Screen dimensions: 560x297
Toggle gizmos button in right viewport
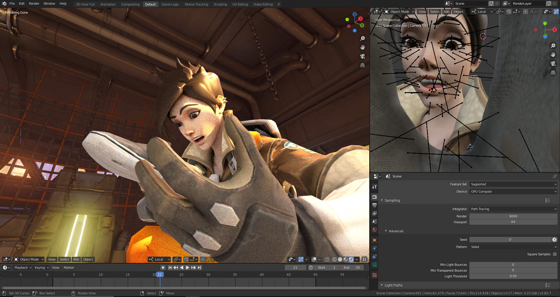pyautogui.click(x=556, y=12)
